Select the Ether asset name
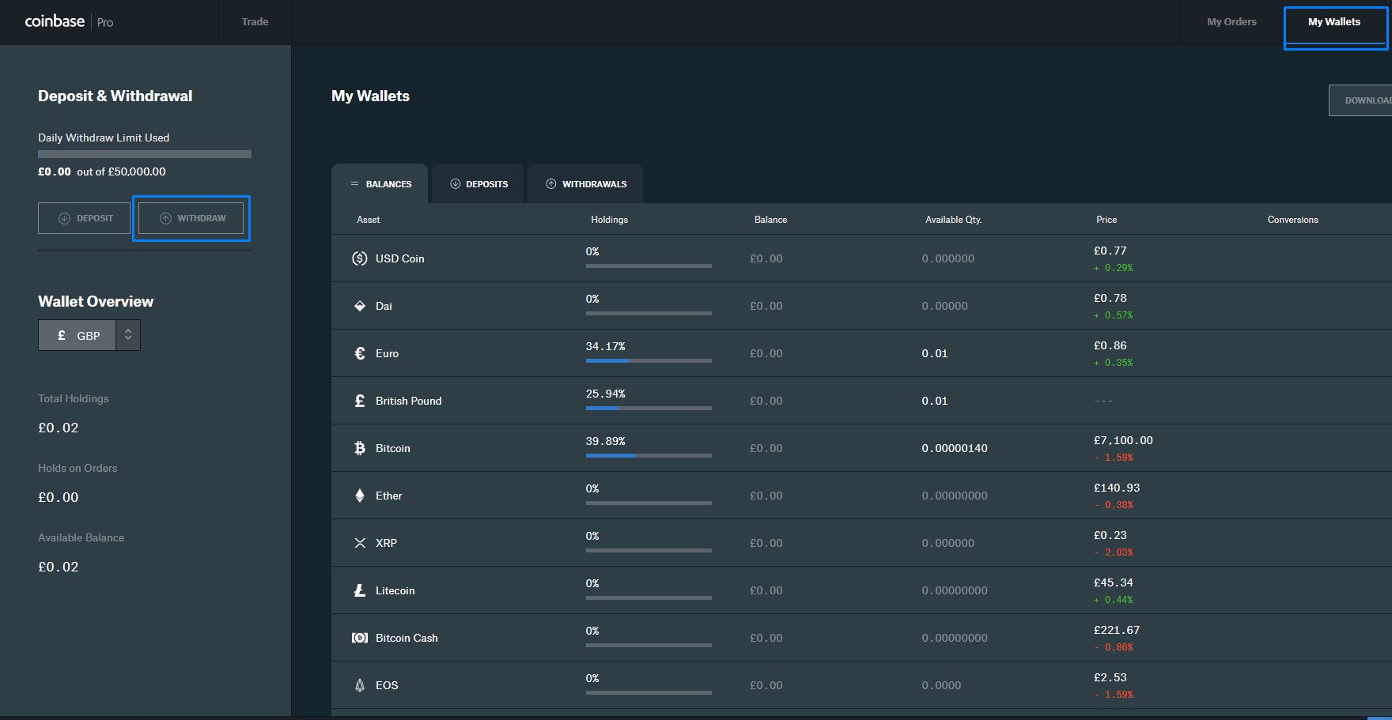Screen dimensions: 1392x720 tap(388, 496)
